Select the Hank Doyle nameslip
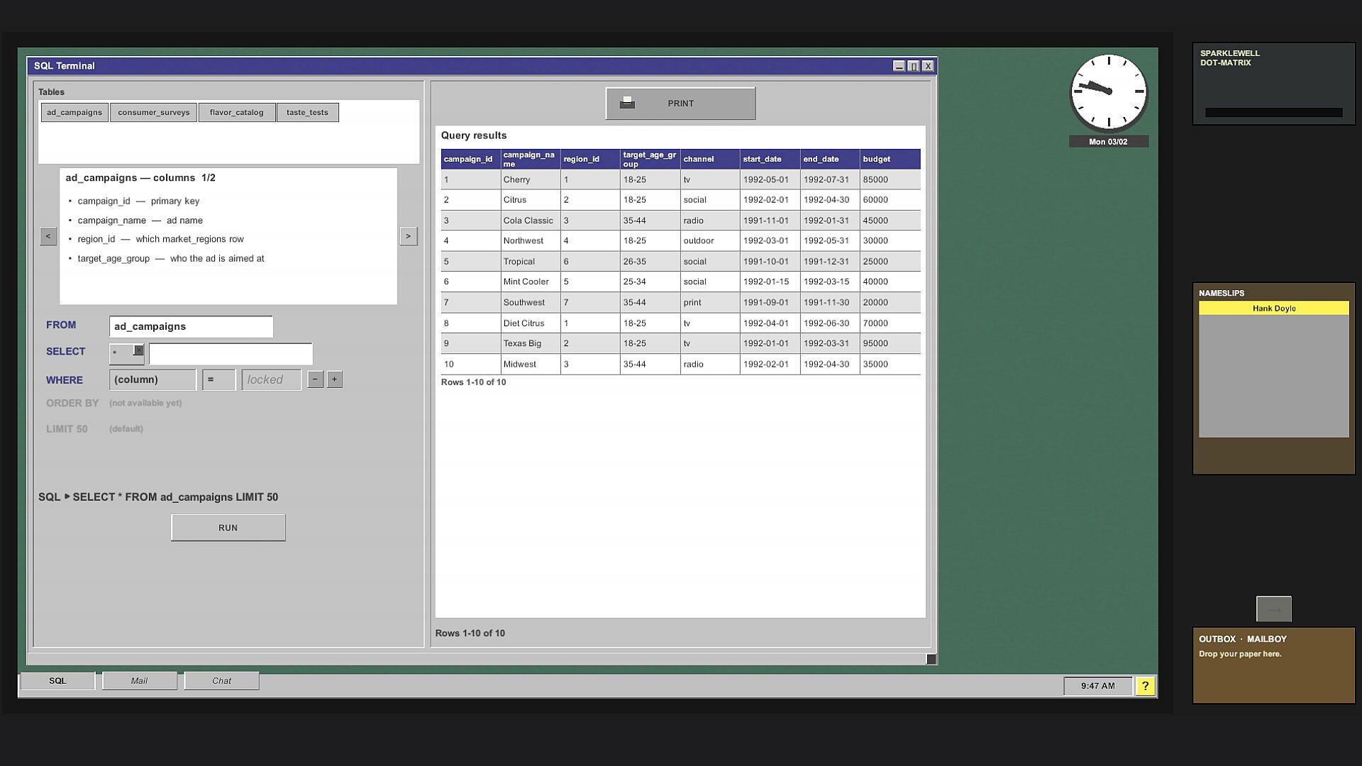Screen dimensions: 1362x766 pyautogui.click(x=1274, y=309)
